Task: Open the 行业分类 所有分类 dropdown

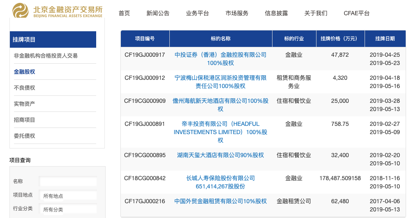Action: 68,209
